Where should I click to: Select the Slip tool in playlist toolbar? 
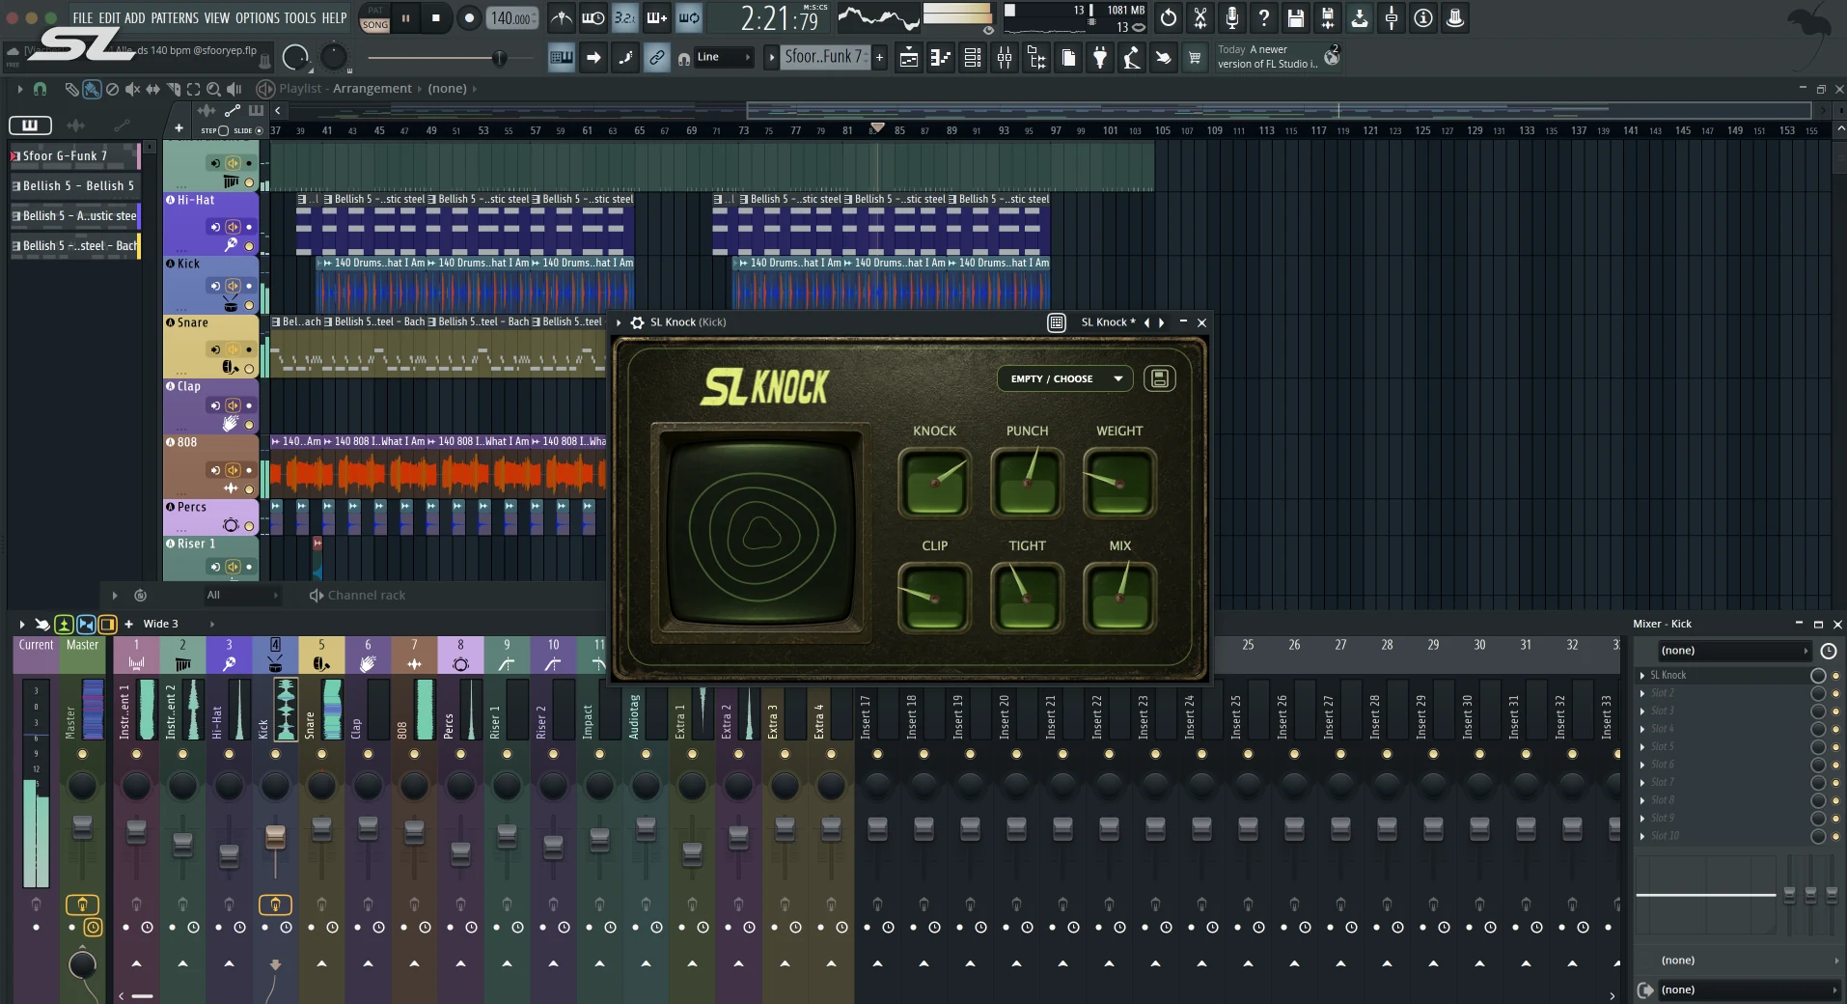pyautogui.click(x=152, y=89)
